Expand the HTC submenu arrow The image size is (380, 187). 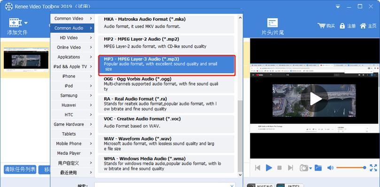(91, 115)
